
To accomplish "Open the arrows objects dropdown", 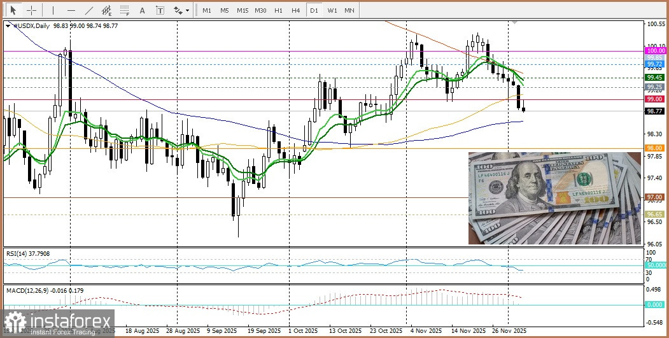I will [x=181, y=10].
